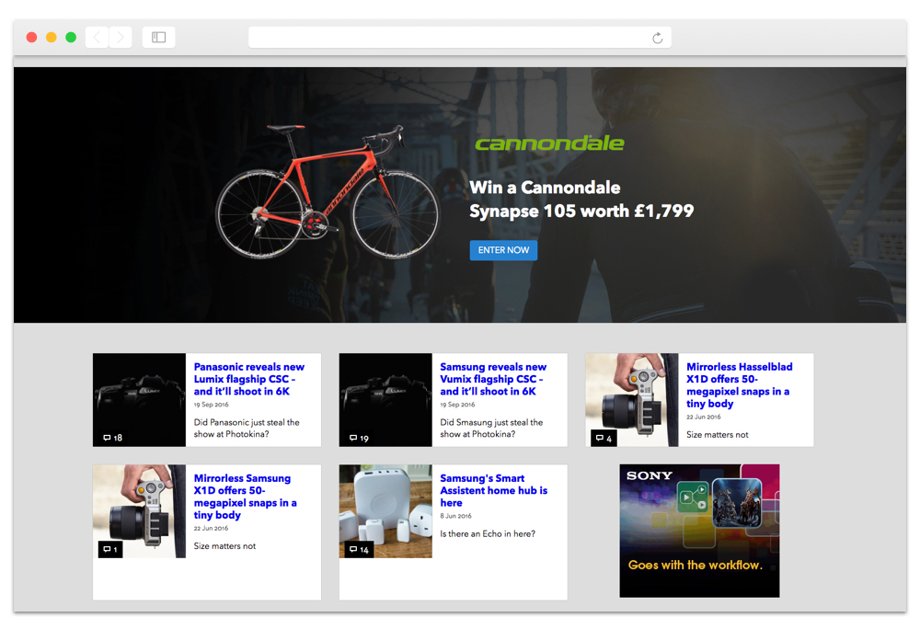Screen dimensions: 920x629
Task: Click the browser forward arrow
Action: point(121,38)
